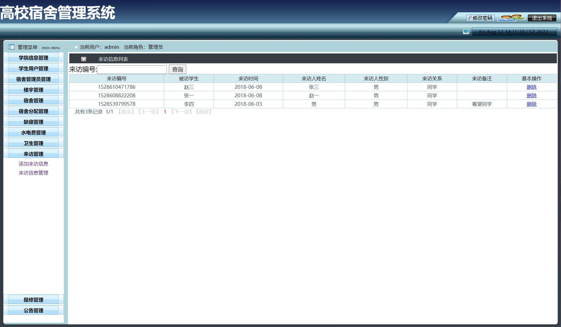Click the monitor icon beside the date

click(x=466, y=32)
